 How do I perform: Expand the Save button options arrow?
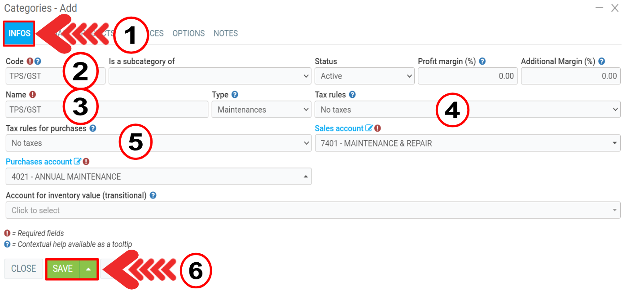pyautogui.click(x=89, y=269)
